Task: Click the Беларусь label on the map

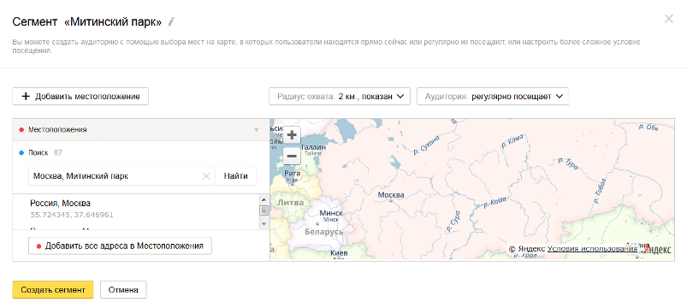Action: tap(323, 231)
